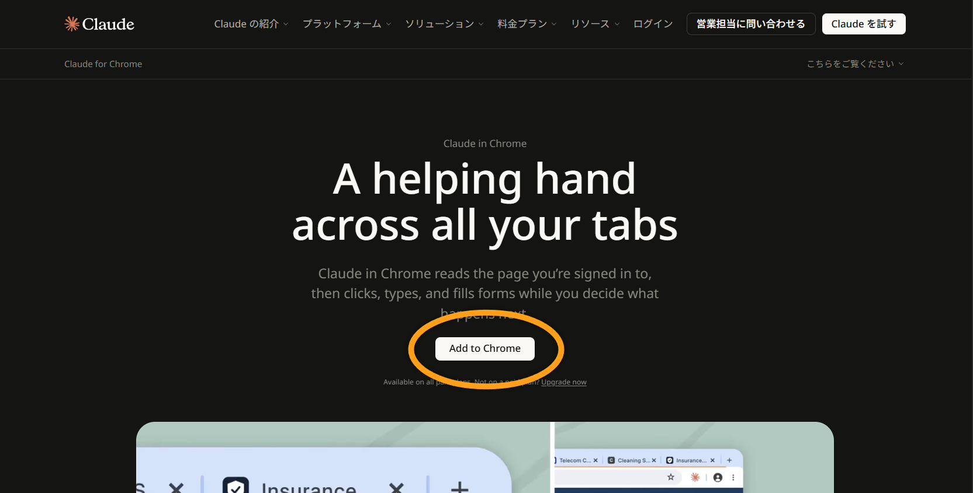Screen dimensions: 973x493
Task: Expand the ソリューション menu
Action: [x=445, y=24]
